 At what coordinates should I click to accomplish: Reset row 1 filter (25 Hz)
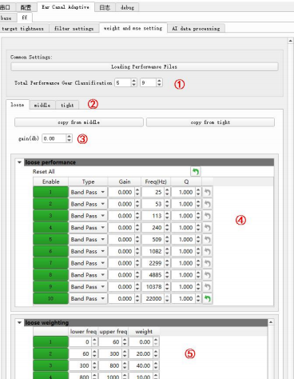point(208,192)
